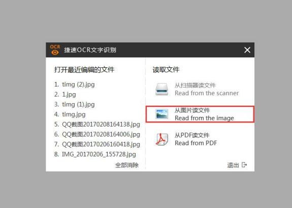Click the scanner icon
Screen dimensions: 292x208
tap(162, 89)
